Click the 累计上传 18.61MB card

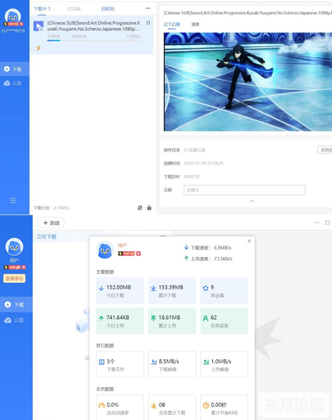pos(172,321)
